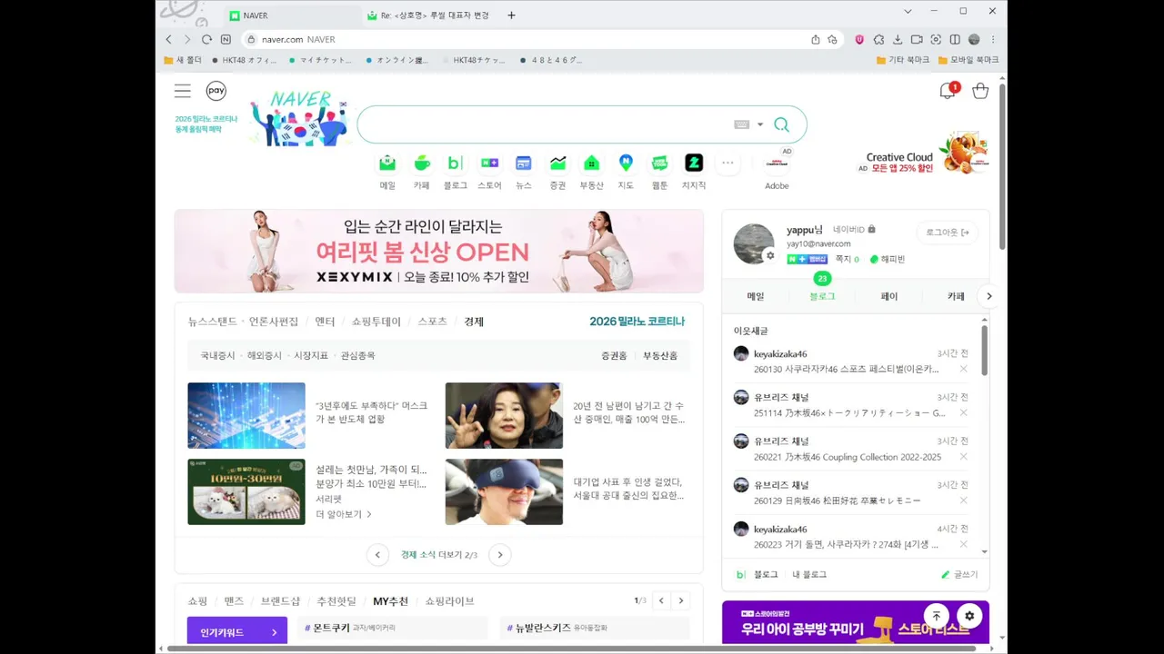Open the 기타 북마크 bookmarks folder
Image resolution: width=1164 pixels, height=654 pixels.
click(903, 60)
